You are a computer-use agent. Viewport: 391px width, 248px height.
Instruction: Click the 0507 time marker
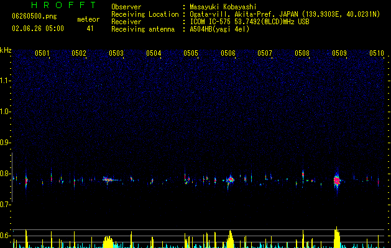pyautogui.click(x=265, y=53)
